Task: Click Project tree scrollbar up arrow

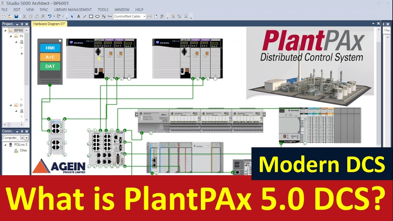Action: tap(26, 30)
